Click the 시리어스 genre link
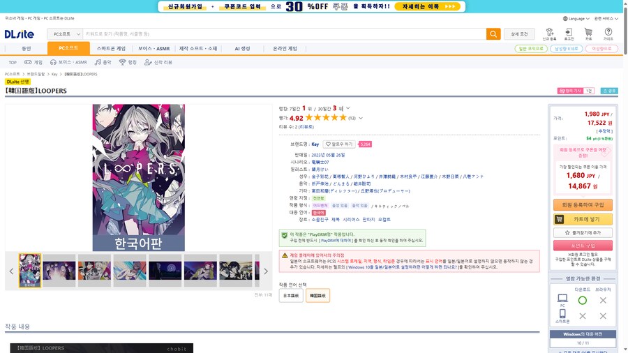628x353 pixels. pos(351,220)
